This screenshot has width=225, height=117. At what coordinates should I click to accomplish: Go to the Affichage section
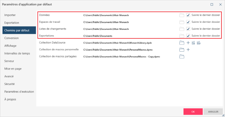19,46
